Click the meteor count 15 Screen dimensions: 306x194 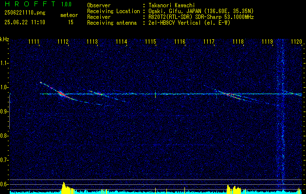[71, 22]
